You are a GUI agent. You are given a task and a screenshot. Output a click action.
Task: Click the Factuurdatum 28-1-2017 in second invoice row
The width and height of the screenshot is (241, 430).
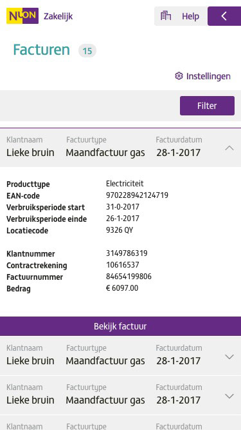pos(179,360)
